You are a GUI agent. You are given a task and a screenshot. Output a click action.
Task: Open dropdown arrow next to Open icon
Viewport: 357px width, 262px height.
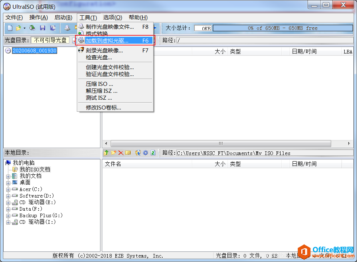click(x=24, y=28)
